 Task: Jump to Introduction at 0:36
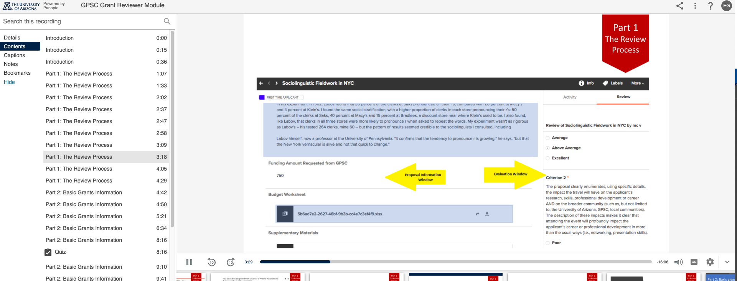tap(59, 62)
